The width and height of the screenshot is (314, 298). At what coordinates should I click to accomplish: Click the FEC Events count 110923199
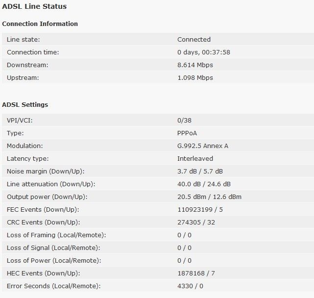tap(195, 210)
